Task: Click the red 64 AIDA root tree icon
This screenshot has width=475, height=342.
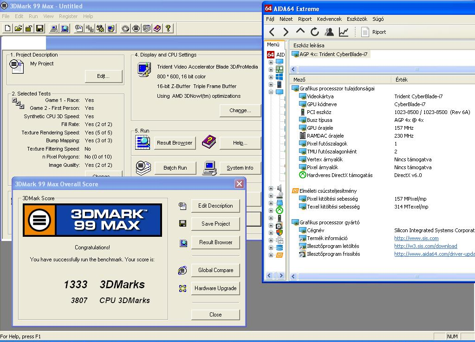Action: [x=271, y=54]
